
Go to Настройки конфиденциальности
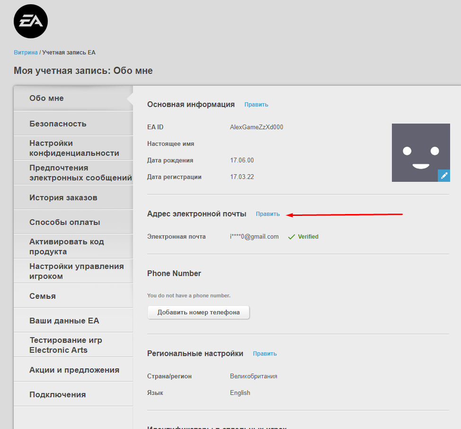point(73,148)
